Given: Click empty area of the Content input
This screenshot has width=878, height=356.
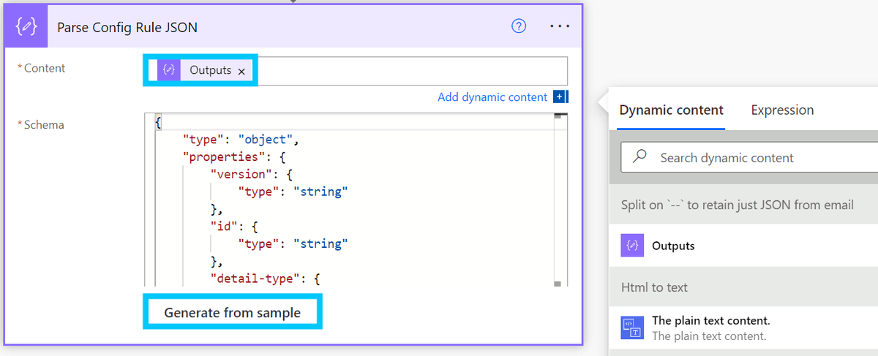Looking at the screenshot, I should click(x=410, y=71).
